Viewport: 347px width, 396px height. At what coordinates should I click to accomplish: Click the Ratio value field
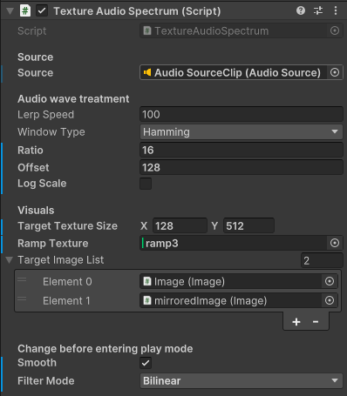pos(242,150)
